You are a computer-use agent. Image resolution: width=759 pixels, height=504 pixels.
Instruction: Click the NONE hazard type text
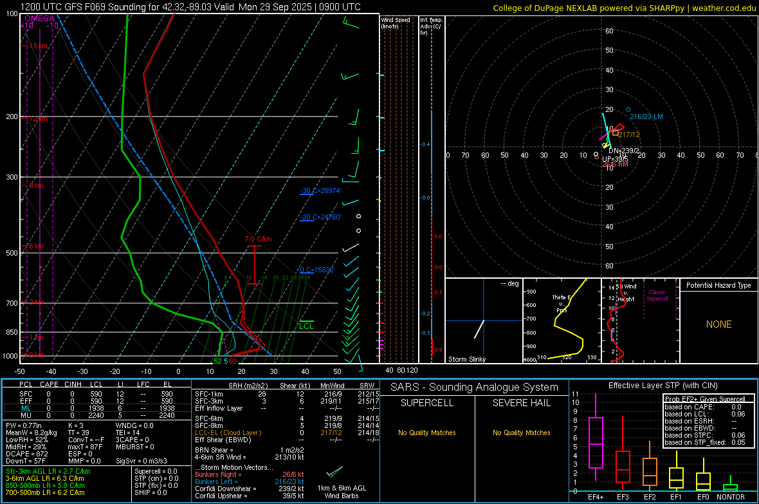pyautogui.click(x=719, y=324)
